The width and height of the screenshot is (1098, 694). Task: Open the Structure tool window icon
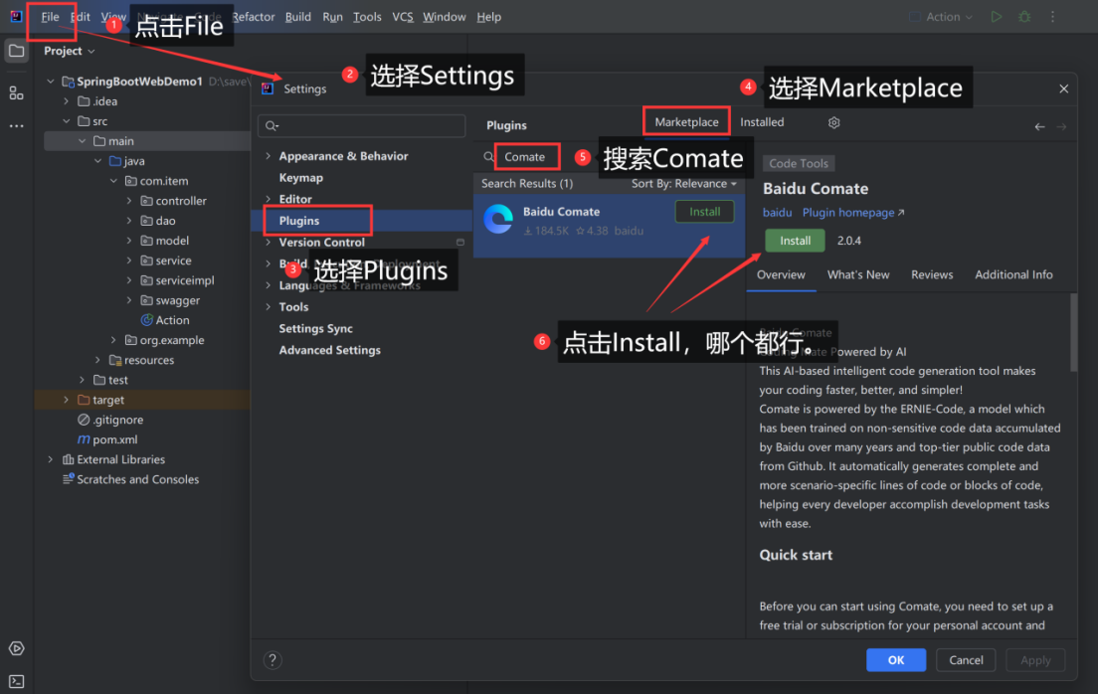tap(17, 92)
